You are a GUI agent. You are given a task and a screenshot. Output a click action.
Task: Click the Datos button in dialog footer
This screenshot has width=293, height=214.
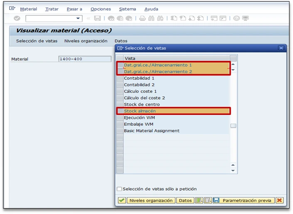pos(185,200)
